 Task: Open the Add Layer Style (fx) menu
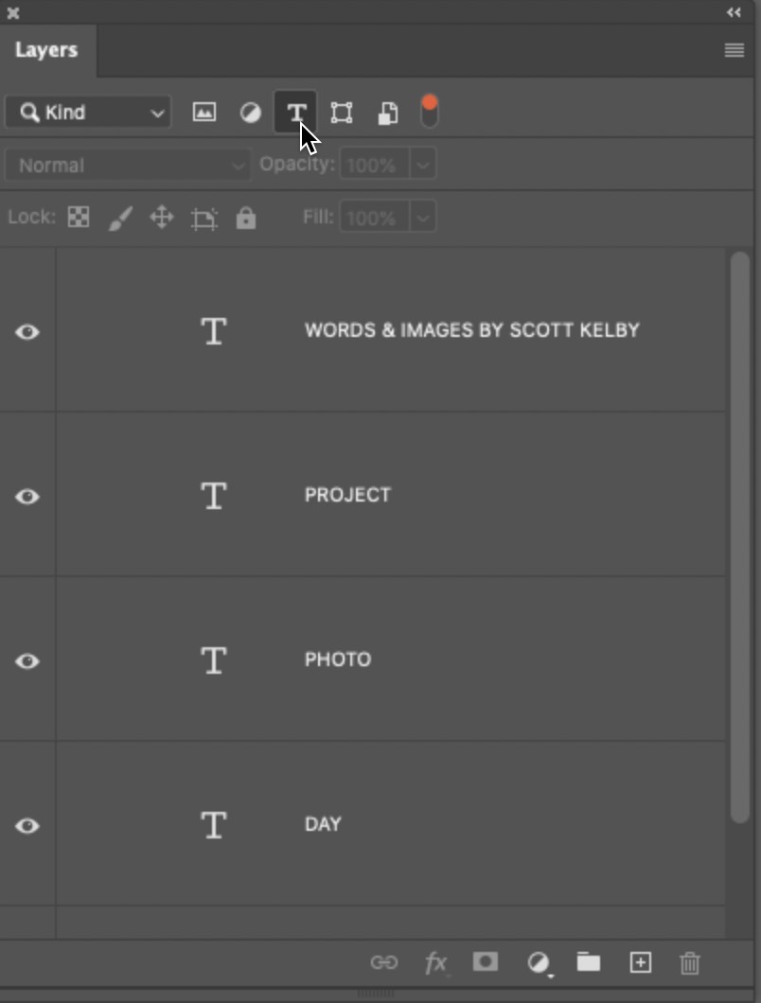pyautogui.click(x=436, y=961)
